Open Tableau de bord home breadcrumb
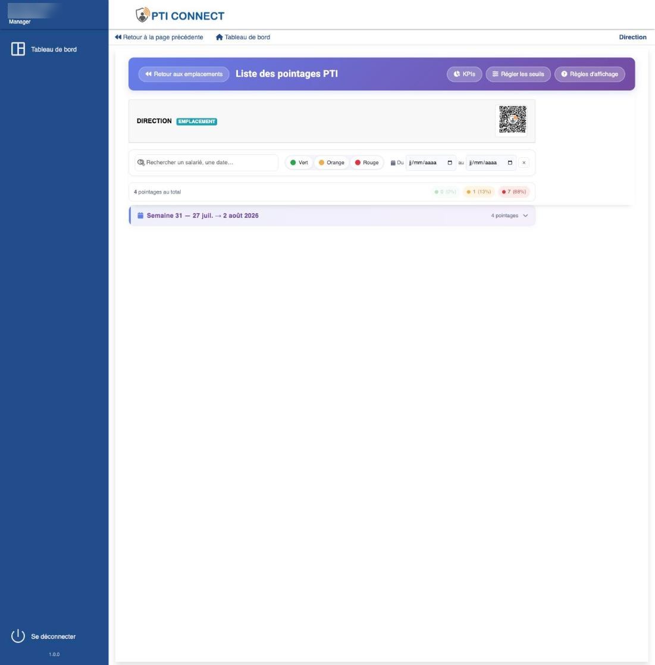Screen dimensions: 655x665 pos(243,37)
